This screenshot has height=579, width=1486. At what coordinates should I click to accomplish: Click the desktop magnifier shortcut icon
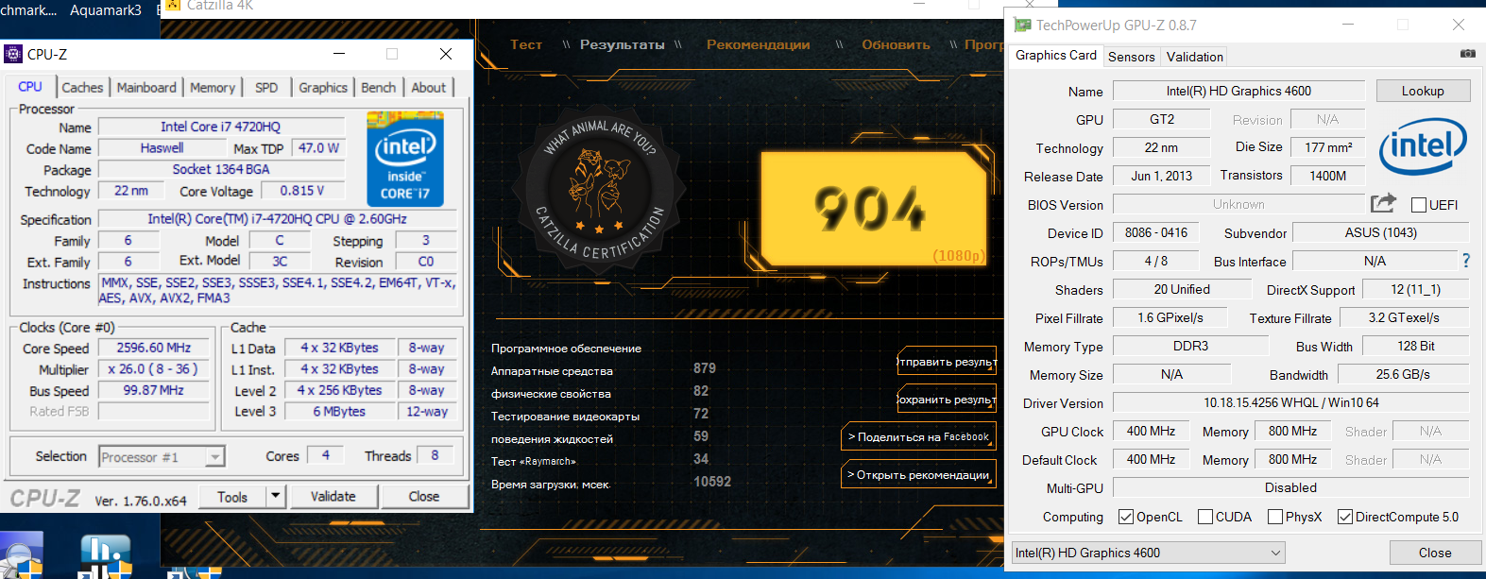pos(21,557)
